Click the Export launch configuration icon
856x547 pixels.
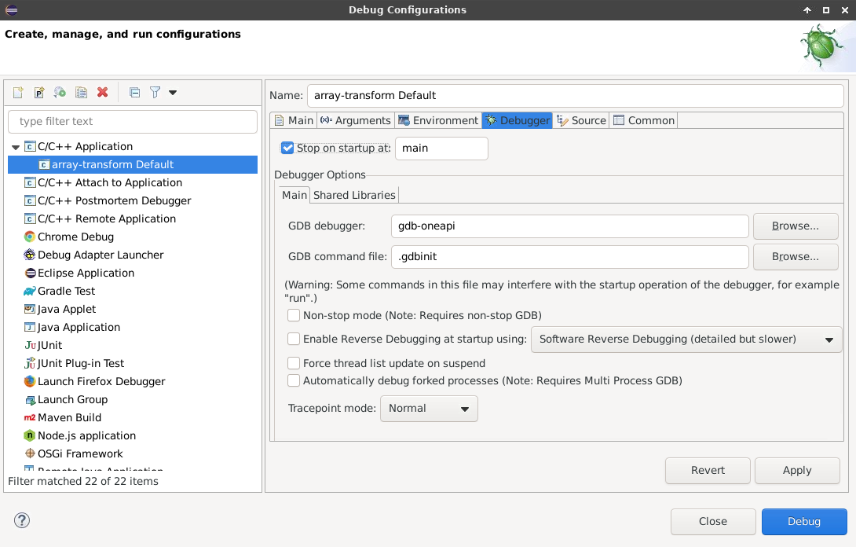pyautogui.click(x=60, y=93)
